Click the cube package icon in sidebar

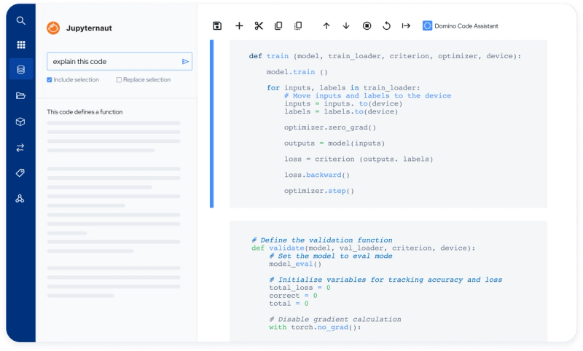tap(20, 122)
